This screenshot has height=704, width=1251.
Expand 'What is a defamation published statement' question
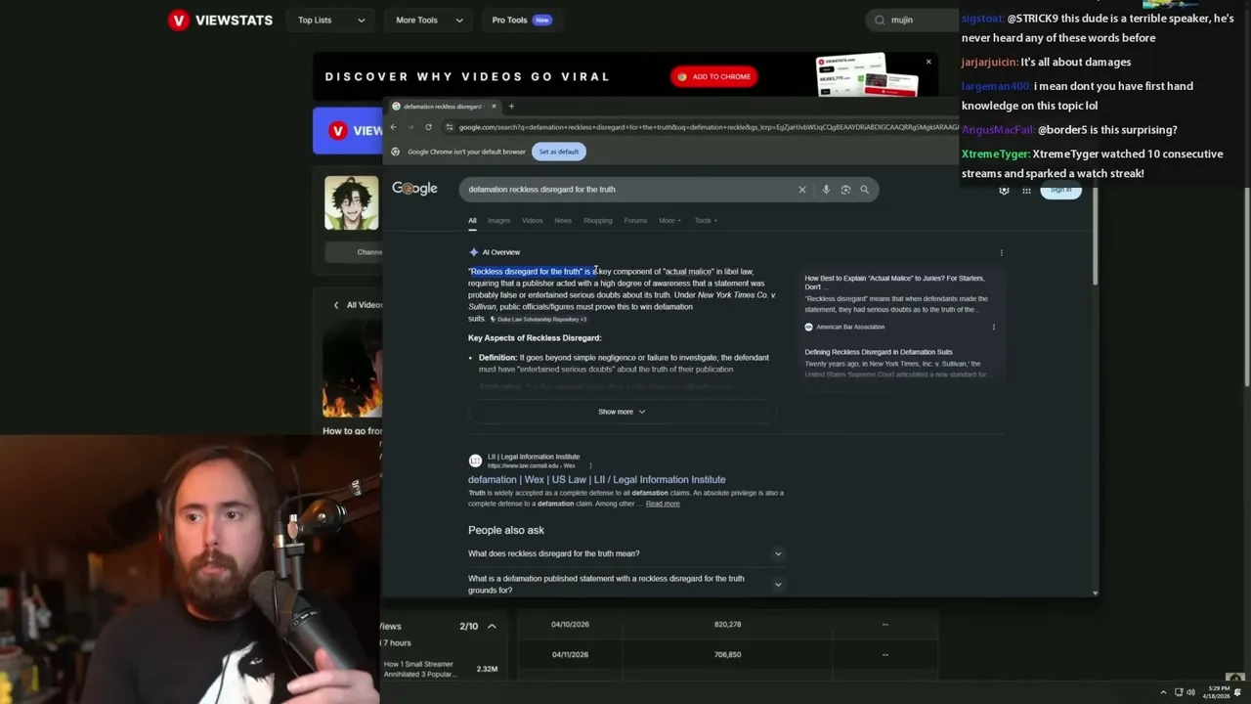pos(625,585)
